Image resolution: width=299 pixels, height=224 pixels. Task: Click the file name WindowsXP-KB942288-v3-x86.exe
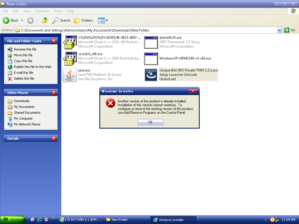click(x=185, y=58)
